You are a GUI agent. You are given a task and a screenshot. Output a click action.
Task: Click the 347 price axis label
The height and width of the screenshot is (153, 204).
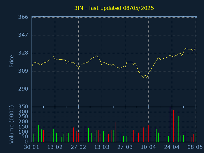point(23,35)
